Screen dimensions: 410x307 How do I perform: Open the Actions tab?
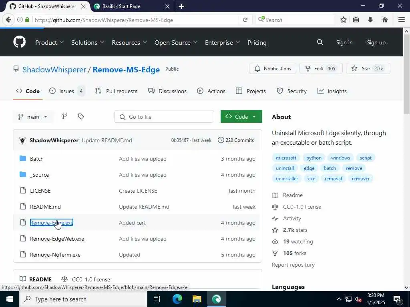click(211, 91)
